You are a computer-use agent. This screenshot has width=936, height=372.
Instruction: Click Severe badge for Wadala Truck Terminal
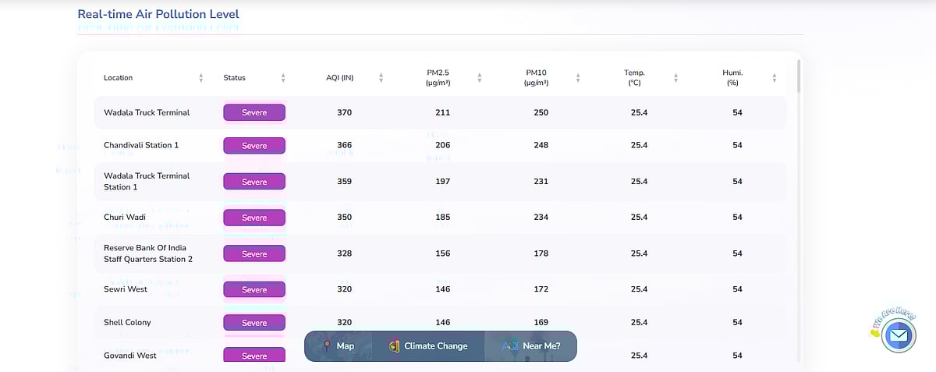(254, 112)
